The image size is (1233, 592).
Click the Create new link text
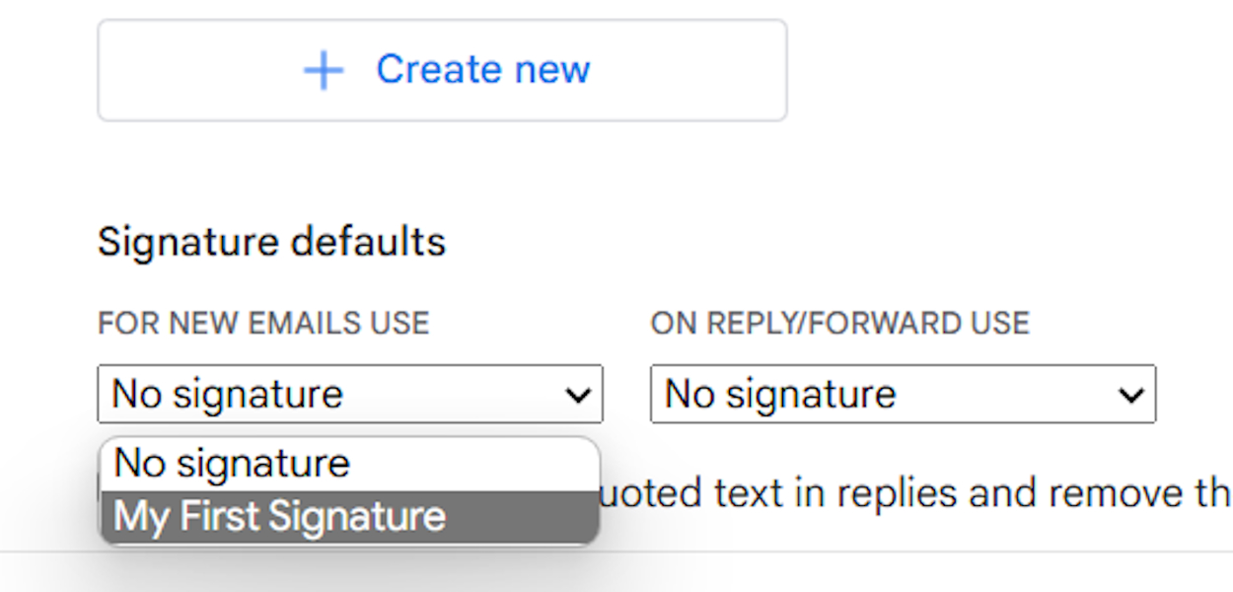[x=482, y=69]
